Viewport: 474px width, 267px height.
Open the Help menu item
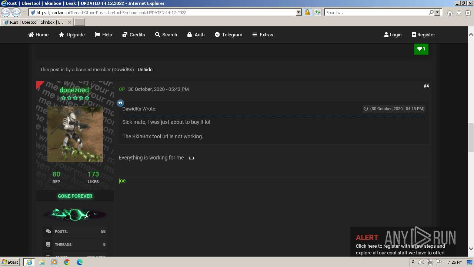click(x=103, y=34)
